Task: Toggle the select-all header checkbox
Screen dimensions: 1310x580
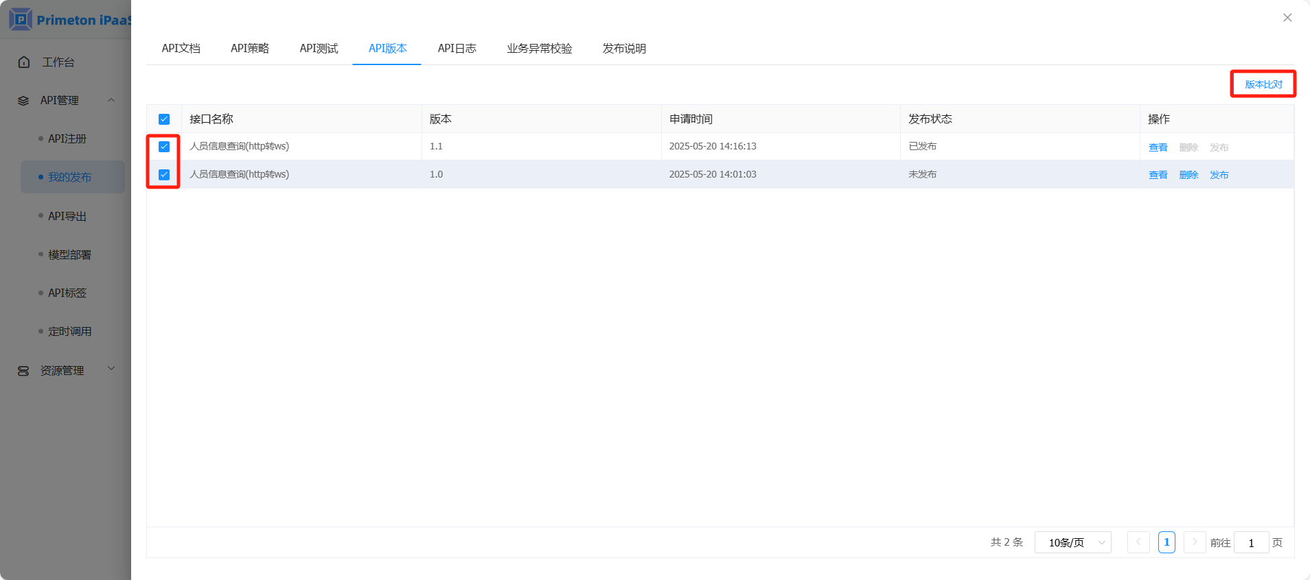Action: pos(164,119)
